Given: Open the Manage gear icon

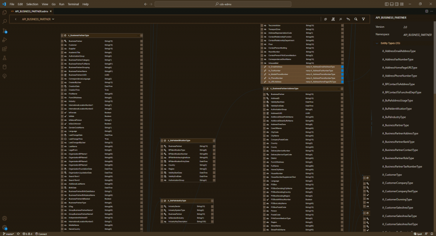Looking at the screenshot, I should tap(4, 227).
